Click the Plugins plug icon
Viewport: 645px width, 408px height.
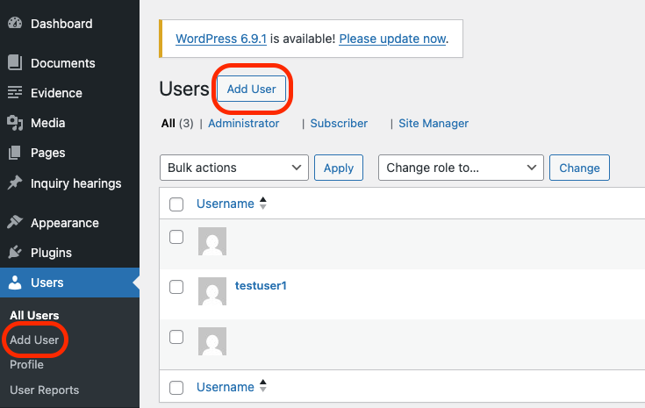tap(15, 252)
